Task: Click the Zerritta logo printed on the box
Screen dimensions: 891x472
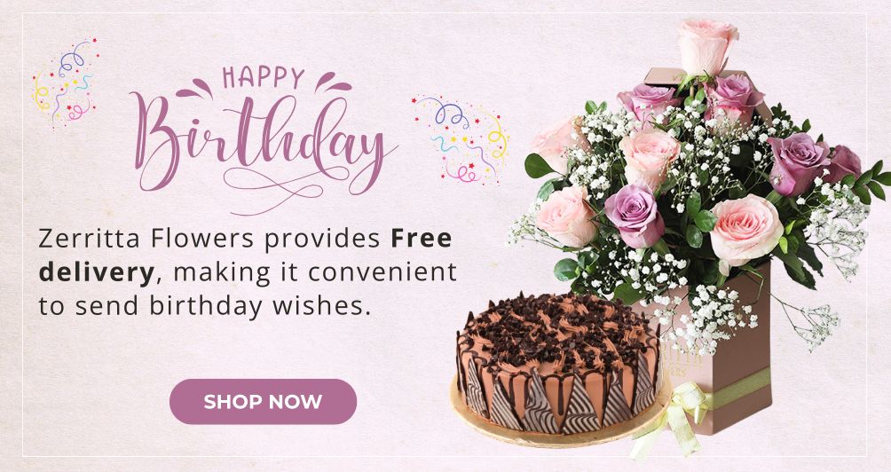Action: coord(687,361)
